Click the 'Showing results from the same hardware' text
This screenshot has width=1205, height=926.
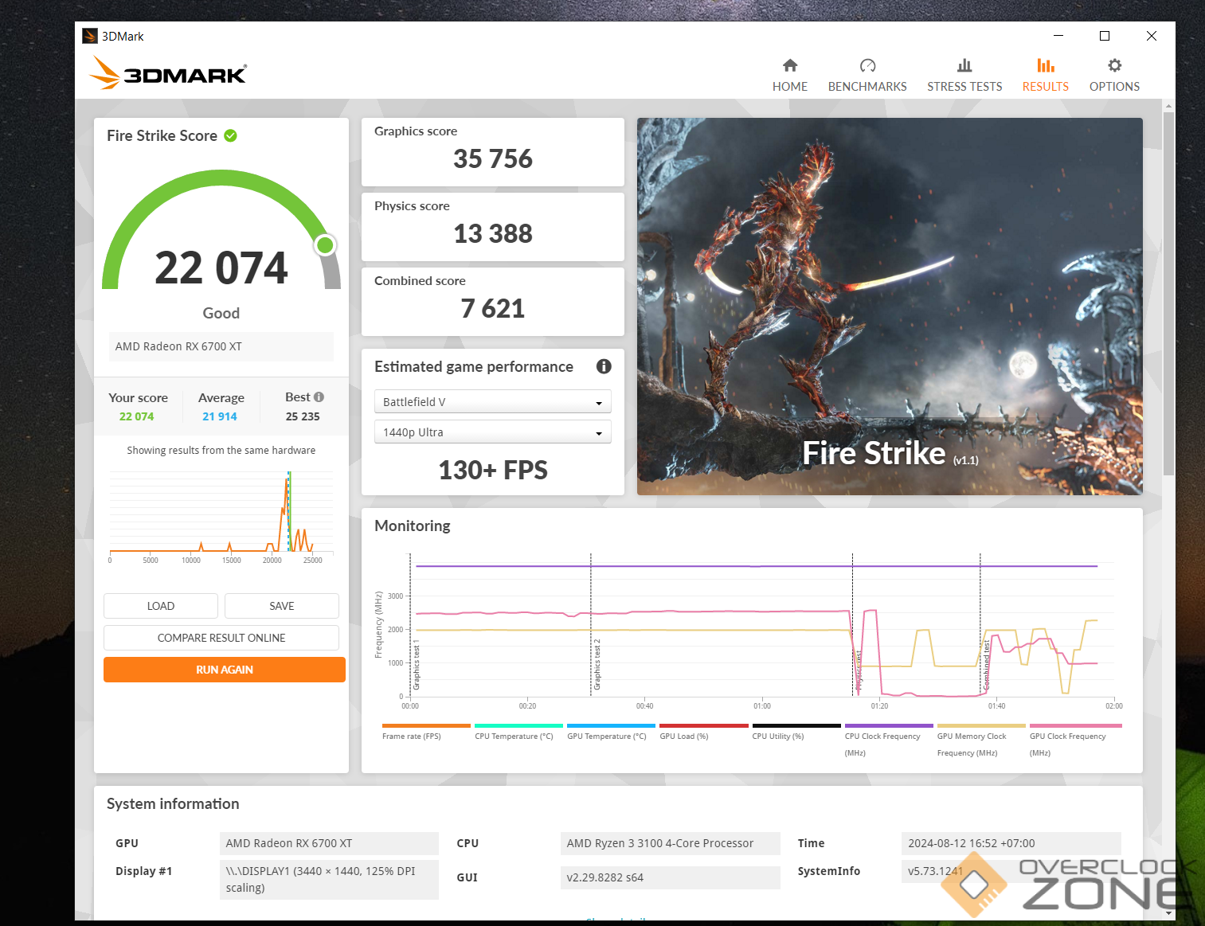[x=221, y=450]
